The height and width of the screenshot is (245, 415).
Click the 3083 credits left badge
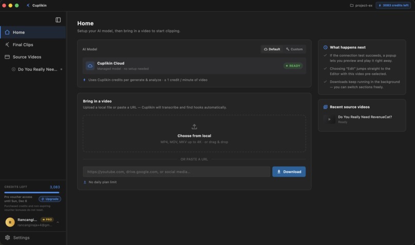[393, 5]
